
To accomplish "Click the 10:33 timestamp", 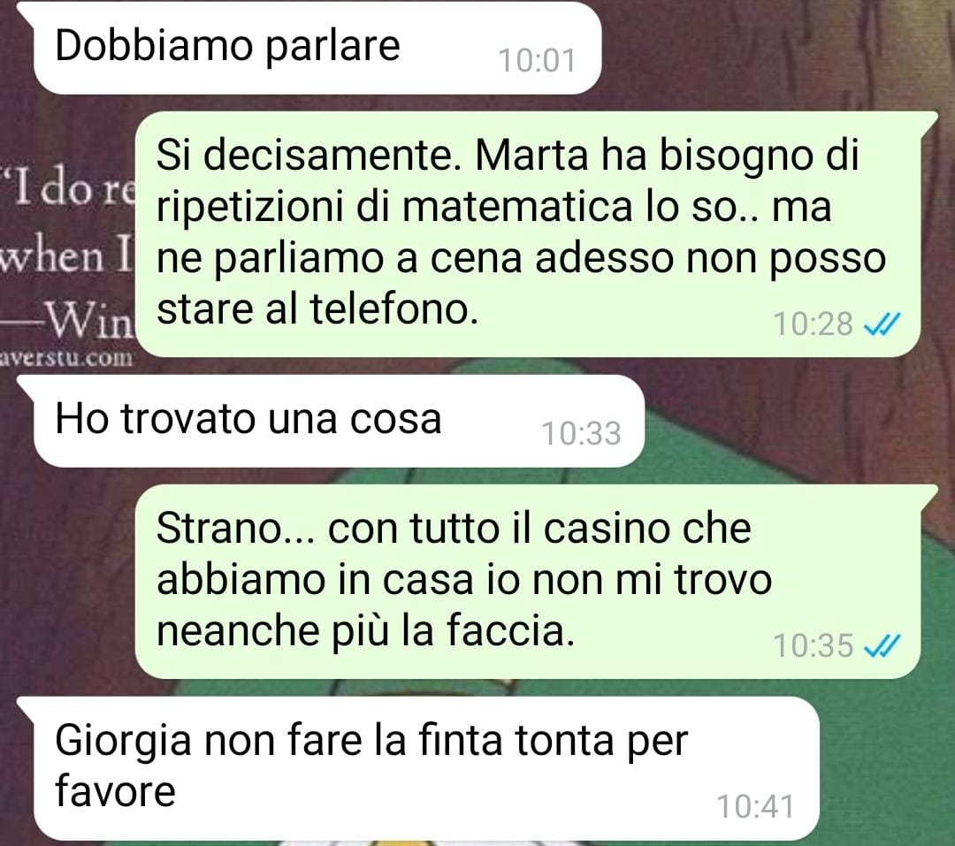I will [581, 434].
